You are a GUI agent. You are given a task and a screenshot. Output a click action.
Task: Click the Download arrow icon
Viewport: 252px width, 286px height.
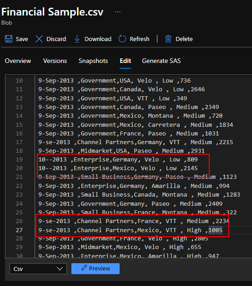[77, 39]
